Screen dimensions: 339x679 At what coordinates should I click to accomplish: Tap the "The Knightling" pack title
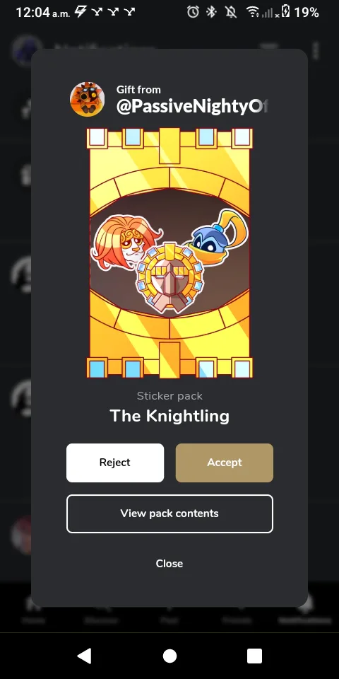tap(169, 416)
